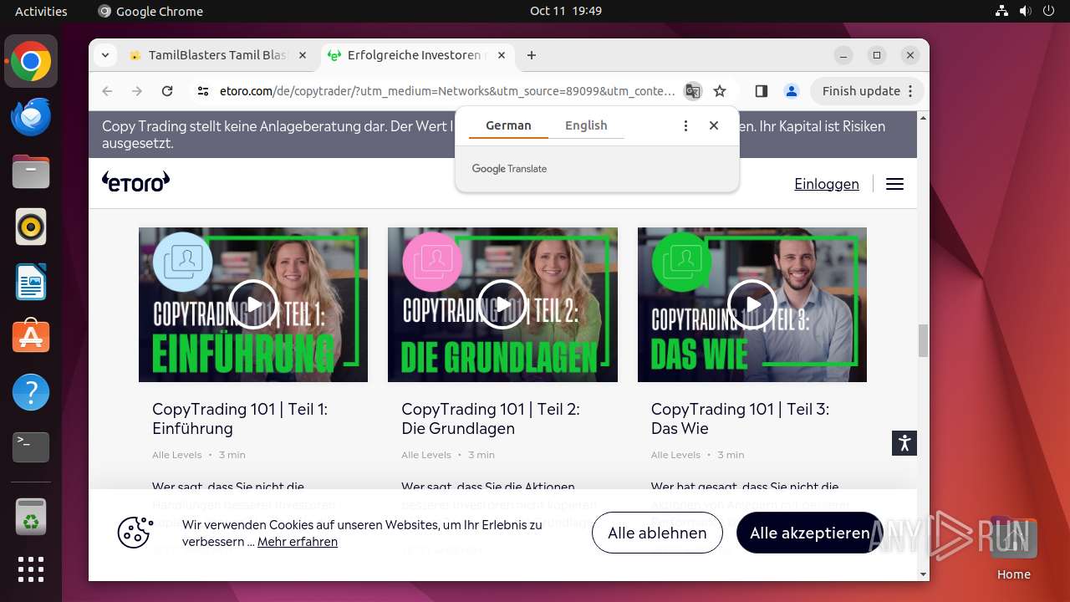Open the accessibility widget icon
Screen dimensions: 1070x602
pyautogui.click(x=904, y=443)
